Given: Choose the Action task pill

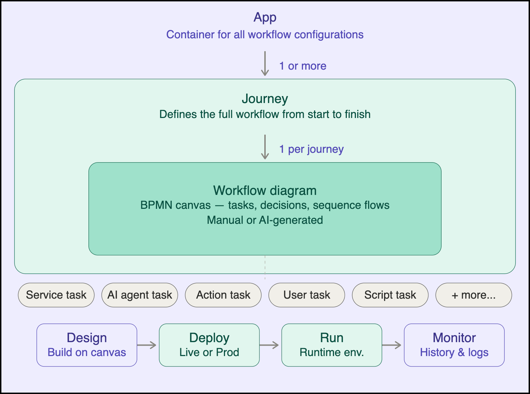Looking at the screenshot, I should tap(223, 295).
